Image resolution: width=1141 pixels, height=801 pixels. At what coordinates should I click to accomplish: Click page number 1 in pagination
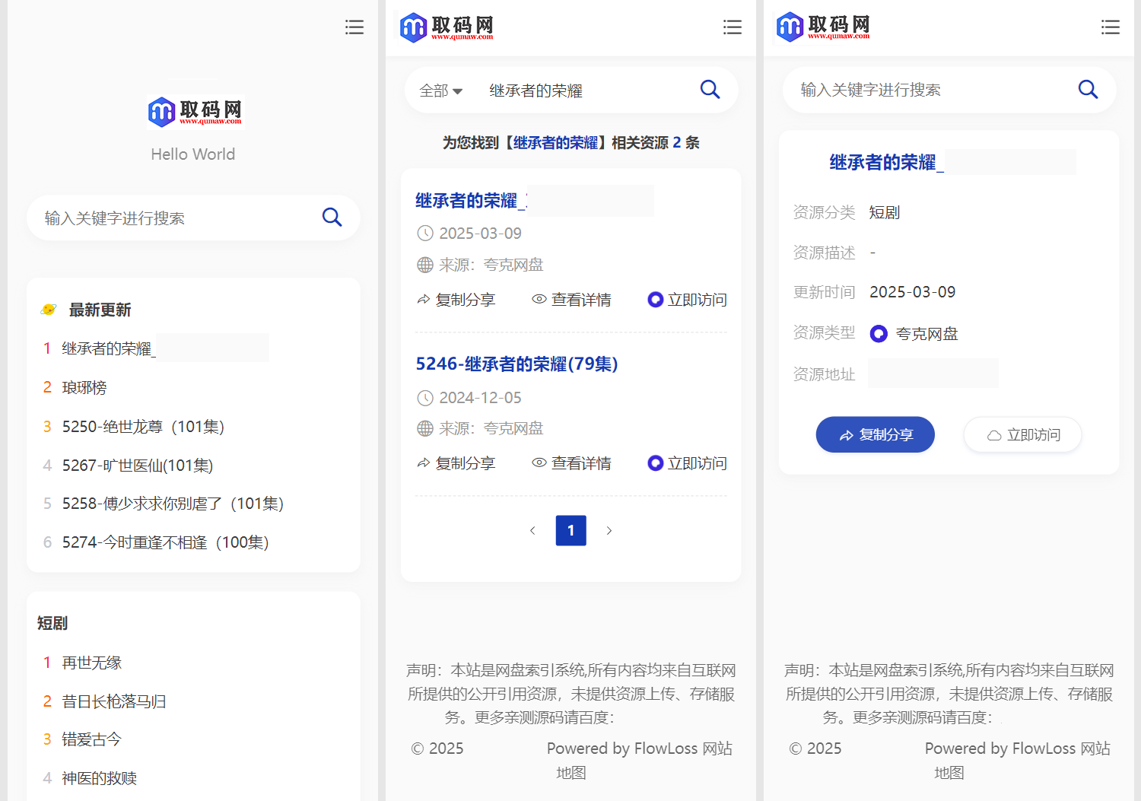[x=570, y=530]
